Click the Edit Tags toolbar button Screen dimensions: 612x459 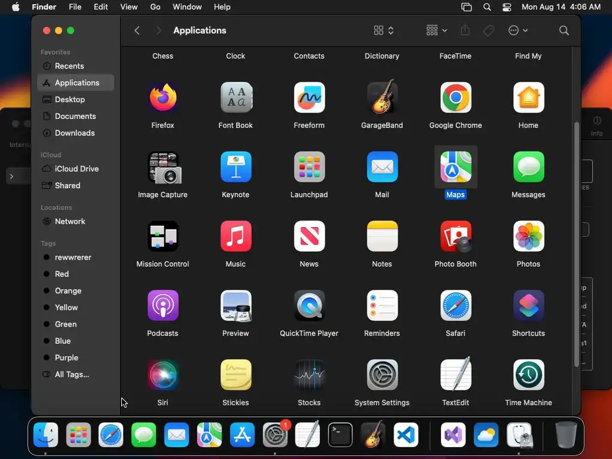(x=489, y=30)
